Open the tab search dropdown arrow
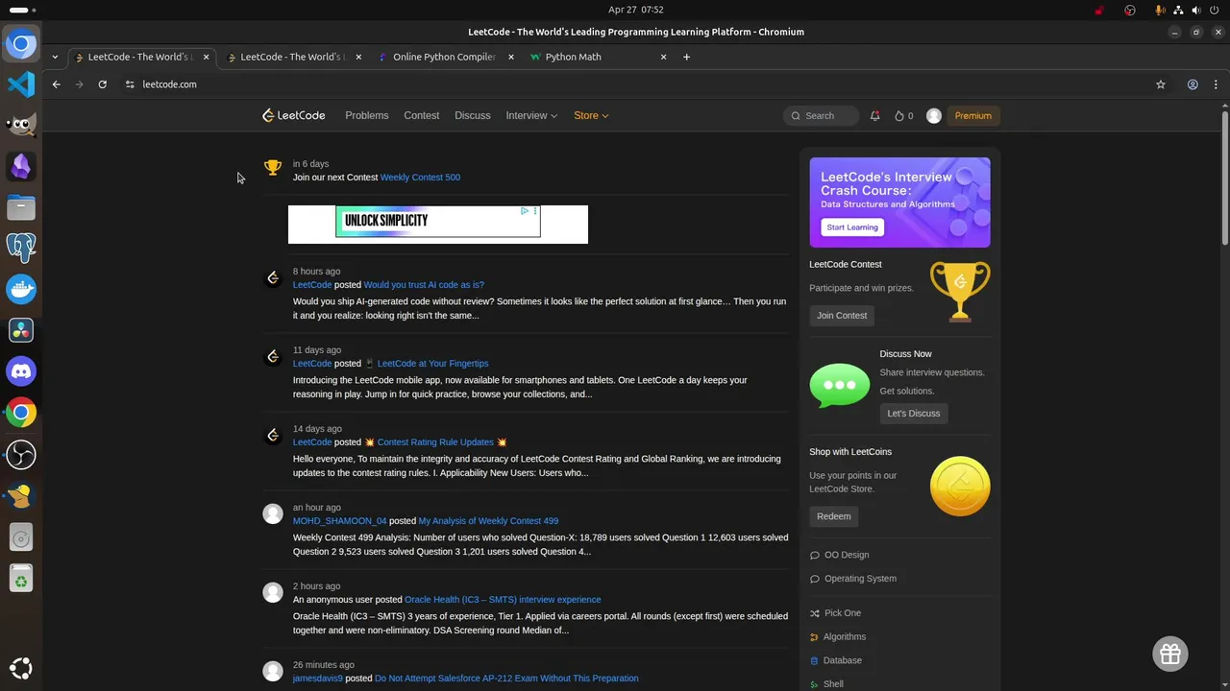 (x=55, y=57)
